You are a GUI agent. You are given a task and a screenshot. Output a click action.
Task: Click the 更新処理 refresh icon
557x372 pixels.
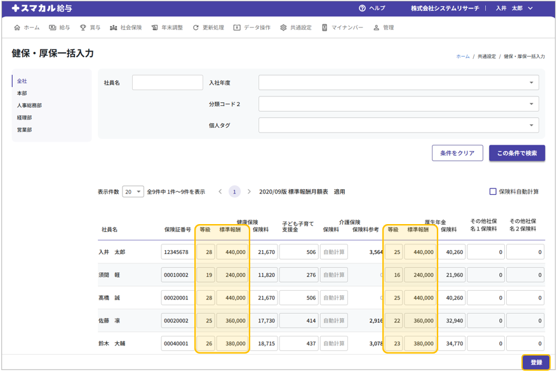[196, 28]
